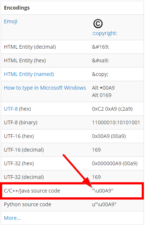Open the :copyright: shortcode link
Screen dimensions: 145x225
tap(104, 33)
